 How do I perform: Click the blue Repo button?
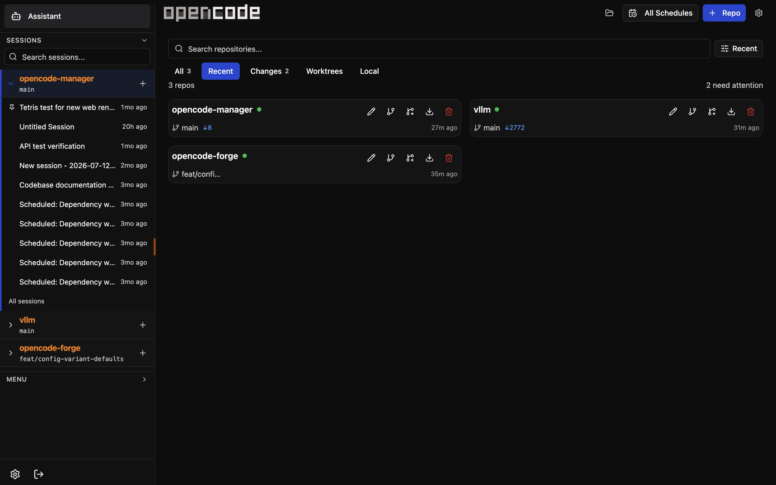pos(724,13)
